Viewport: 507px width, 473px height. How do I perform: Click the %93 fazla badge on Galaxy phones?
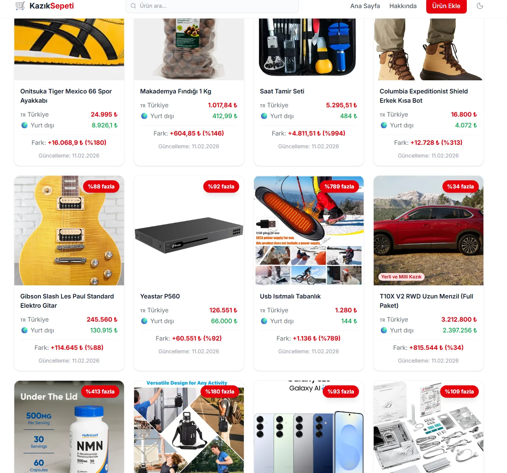point(341,392)
